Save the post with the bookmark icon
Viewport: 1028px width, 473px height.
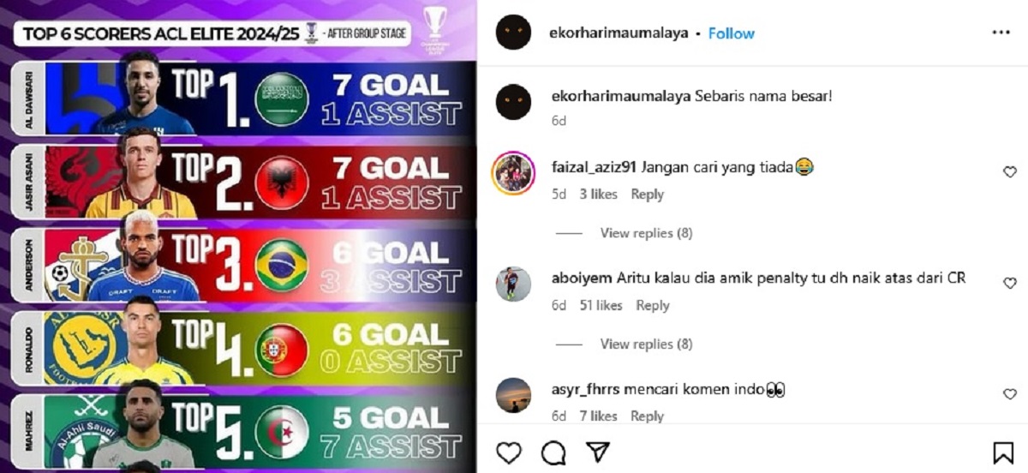[1003, 452]
